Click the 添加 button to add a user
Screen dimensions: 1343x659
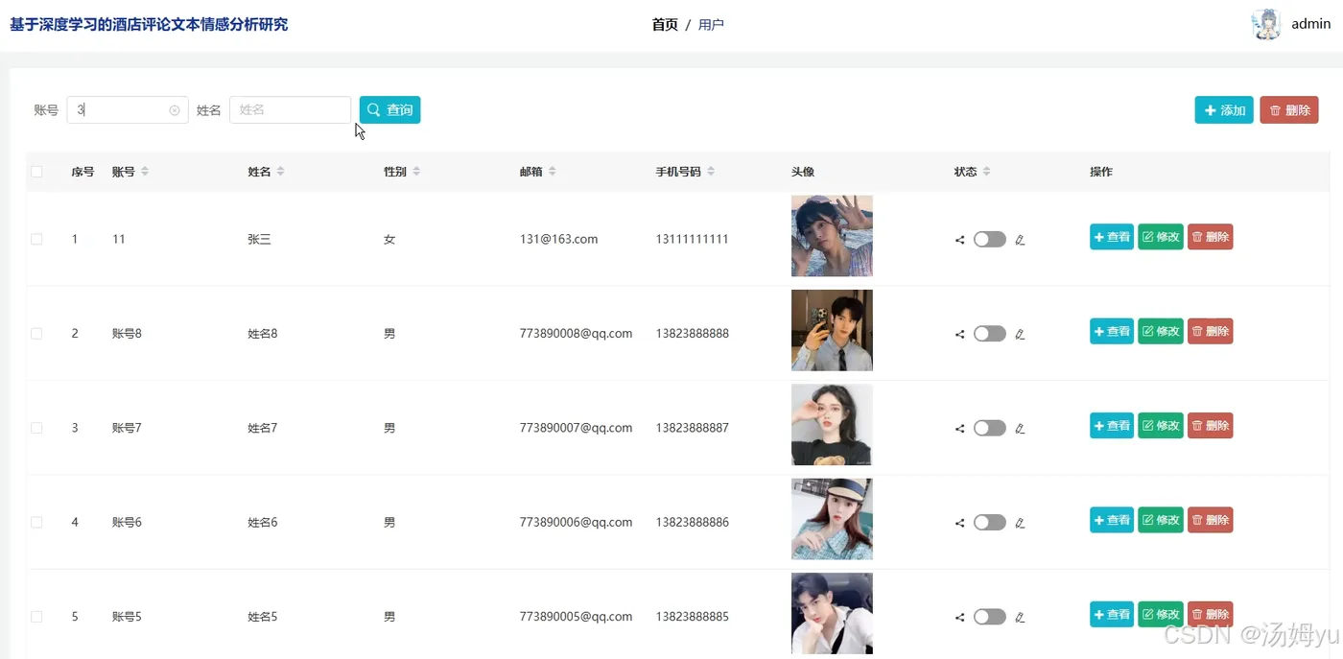tap(1224, 110)
